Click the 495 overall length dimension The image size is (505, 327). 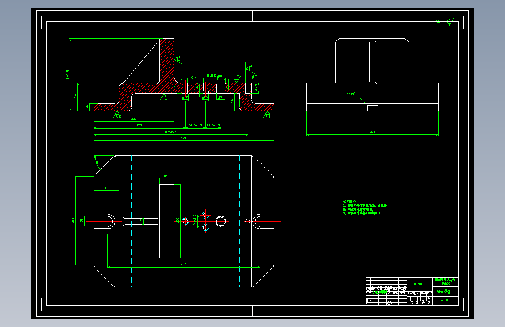[183, 138]
